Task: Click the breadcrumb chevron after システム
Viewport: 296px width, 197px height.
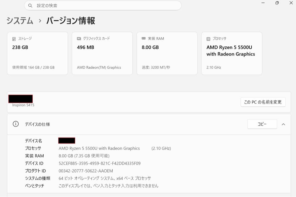Action: (x=40, y=21)
